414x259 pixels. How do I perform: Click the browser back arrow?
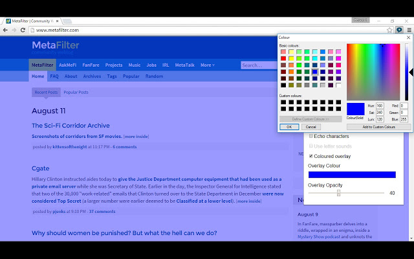[x=5, y=30]
